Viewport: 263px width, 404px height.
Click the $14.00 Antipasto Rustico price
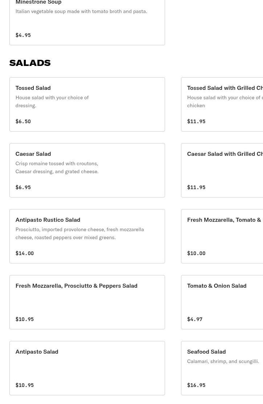[x=25, y=253]
